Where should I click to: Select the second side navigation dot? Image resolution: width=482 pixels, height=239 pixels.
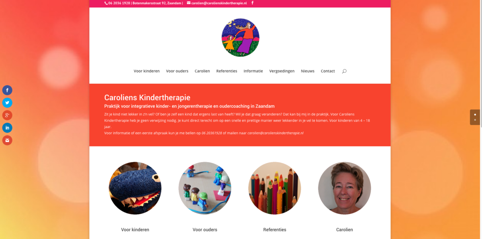tap(475, 120)
